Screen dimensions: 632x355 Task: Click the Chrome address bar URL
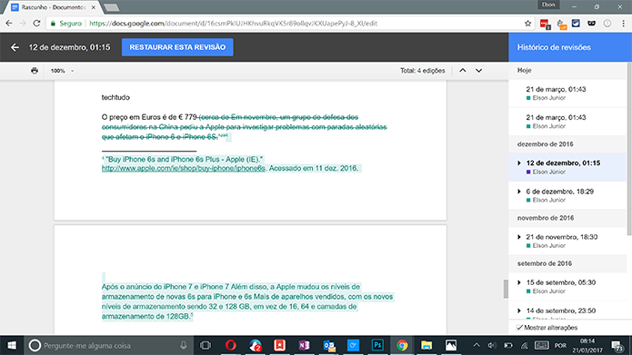tap(233, 24)
